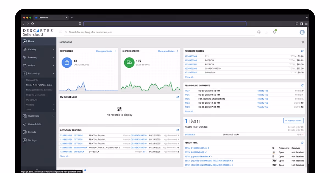The height and width of the screenshot is (173, 330).
Task: Open the apps grid icon
Action: pyautogui.click(x=266, y=32)
